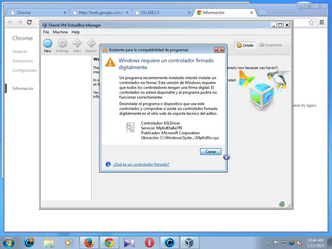Screen dimensions: 332x249
Task: Click the VirtualBox Manager title bar cube icon
Action: [44, 25]
